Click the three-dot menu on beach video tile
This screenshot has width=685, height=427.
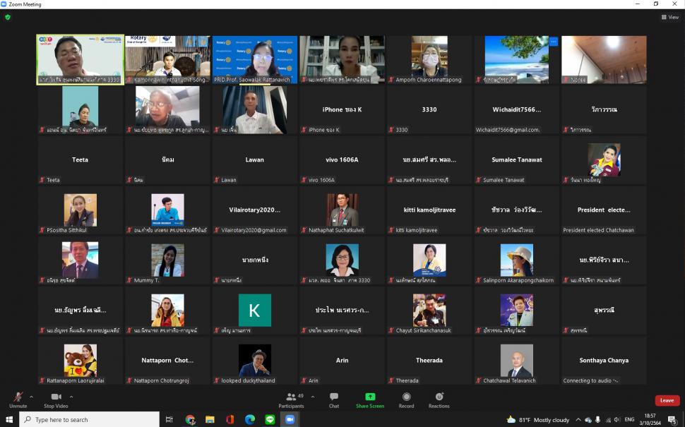(x=554, y=42)
